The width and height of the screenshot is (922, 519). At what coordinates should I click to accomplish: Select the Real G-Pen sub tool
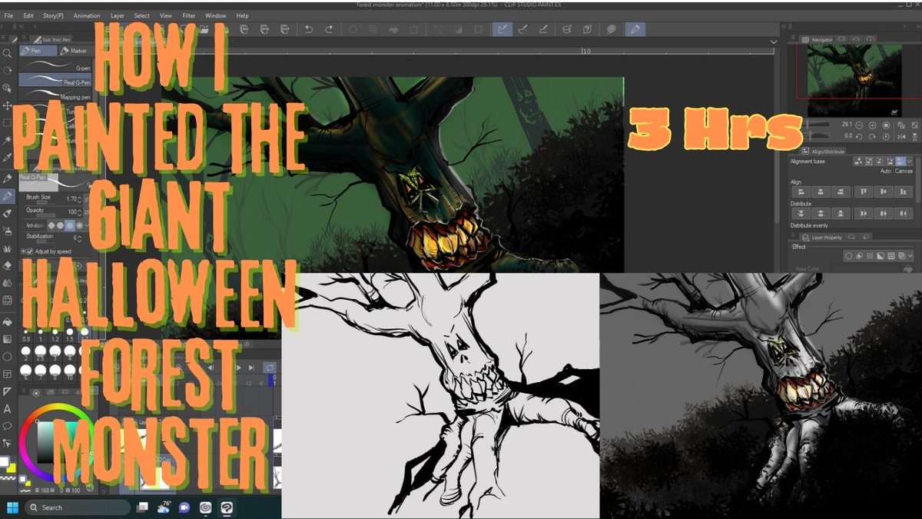point(55,81)
